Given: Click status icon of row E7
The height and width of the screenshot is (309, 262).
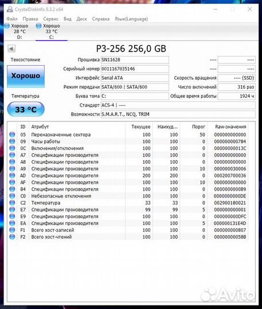Looking at the screenshot, I should 12,209.
